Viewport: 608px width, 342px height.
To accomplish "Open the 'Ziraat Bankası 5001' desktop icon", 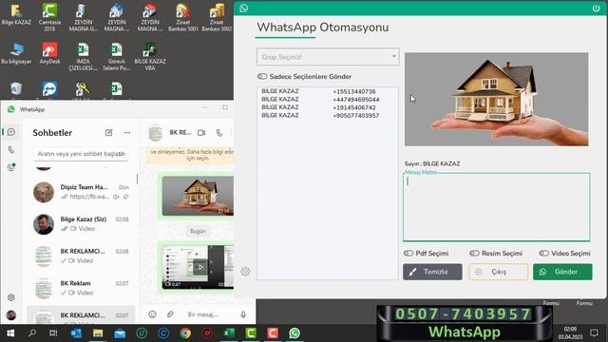I will [183, 17].
